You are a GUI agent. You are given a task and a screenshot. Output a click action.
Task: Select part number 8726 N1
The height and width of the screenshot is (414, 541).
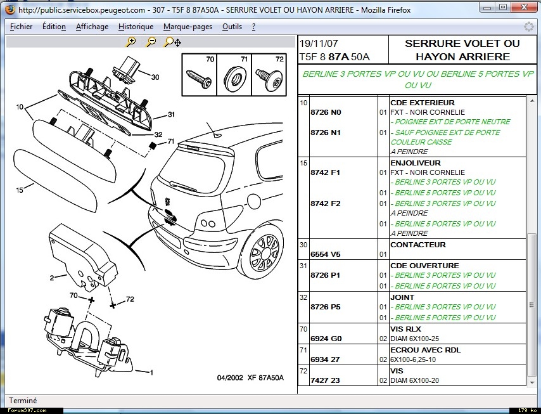[x=326, y=133]
